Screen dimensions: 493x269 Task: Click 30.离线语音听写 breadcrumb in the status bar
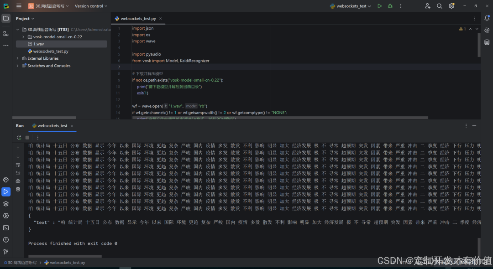(x=20, y=263)
